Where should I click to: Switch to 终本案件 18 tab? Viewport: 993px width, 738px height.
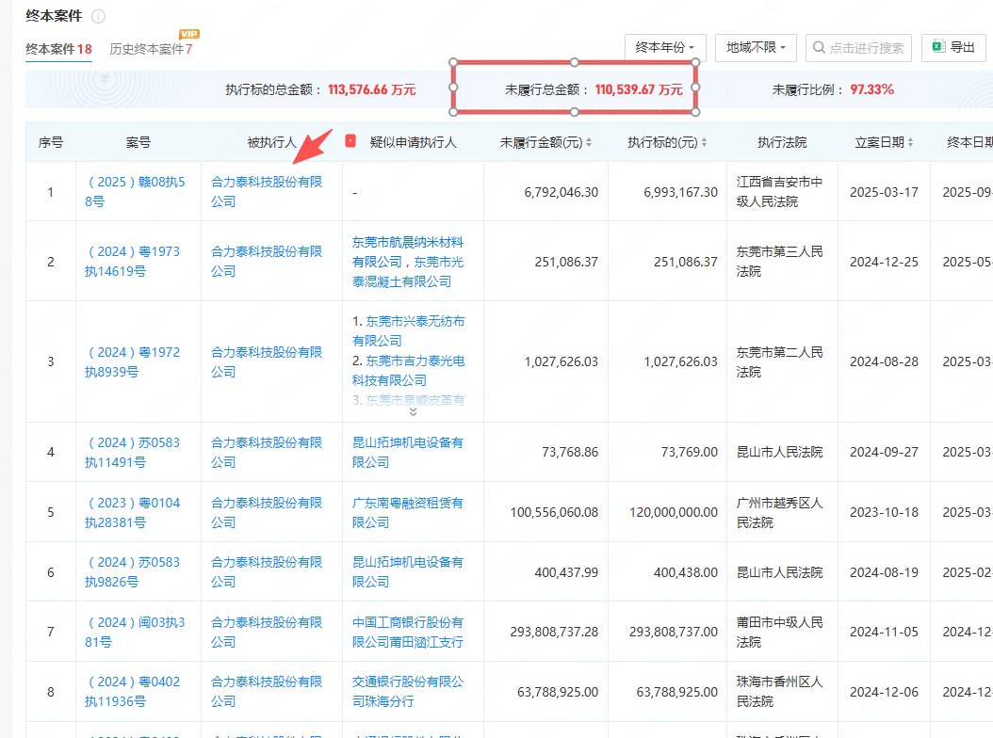59,49
